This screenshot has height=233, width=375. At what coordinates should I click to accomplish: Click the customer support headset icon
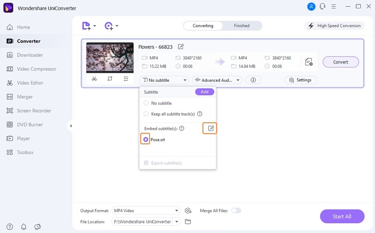click(322, 7)
